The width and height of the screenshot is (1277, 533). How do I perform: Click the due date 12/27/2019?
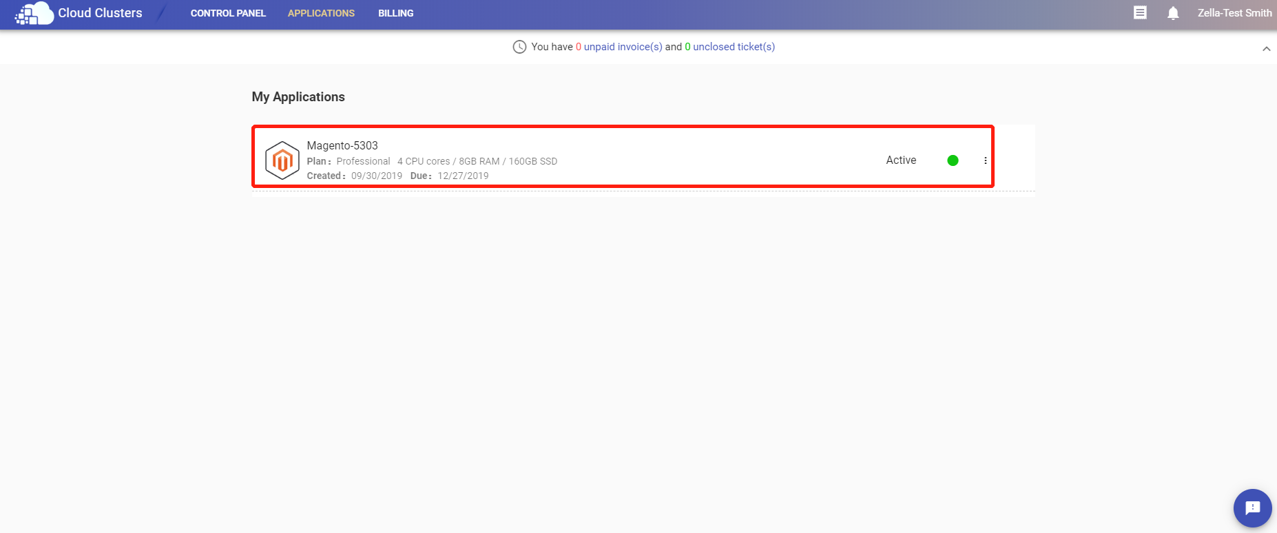click(463, 176)
